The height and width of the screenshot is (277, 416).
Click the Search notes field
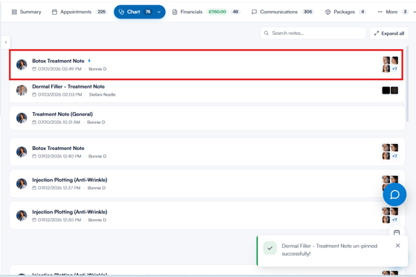[x=313, y=33]
